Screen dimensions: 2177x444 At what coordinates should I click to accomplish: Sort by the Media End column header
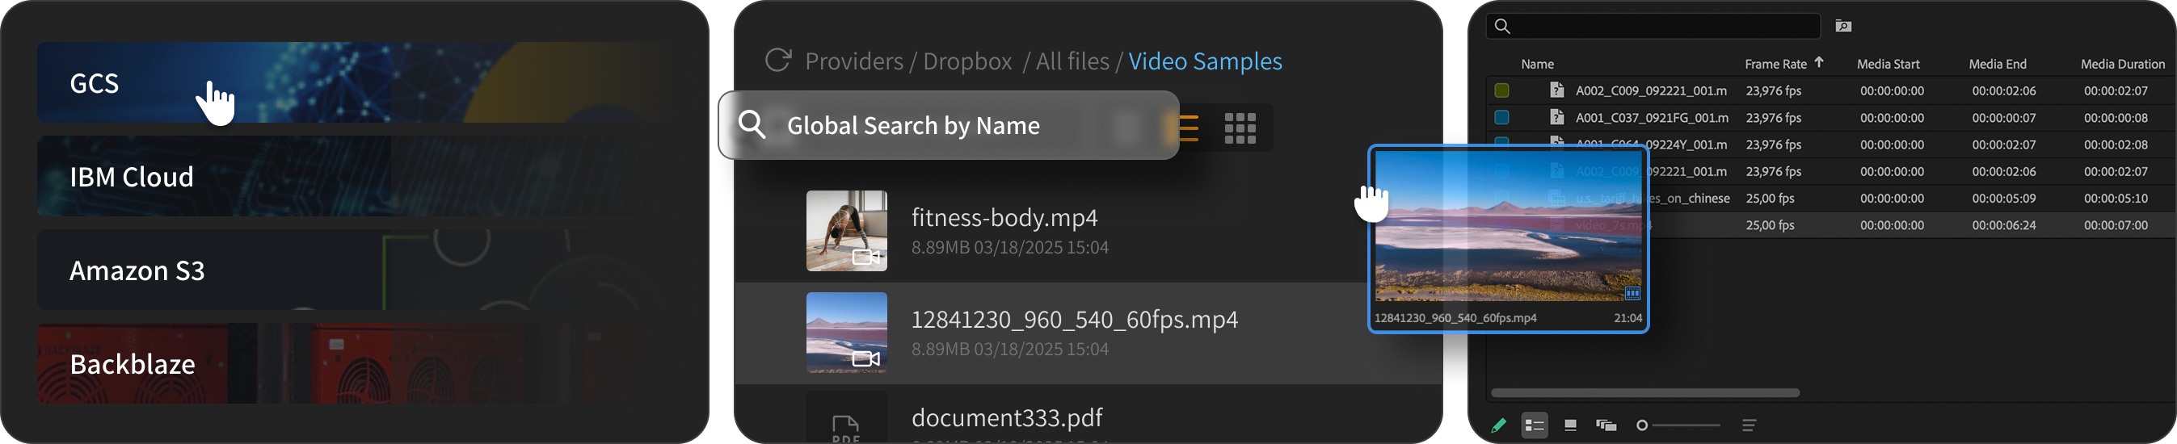click(1997, 64)
